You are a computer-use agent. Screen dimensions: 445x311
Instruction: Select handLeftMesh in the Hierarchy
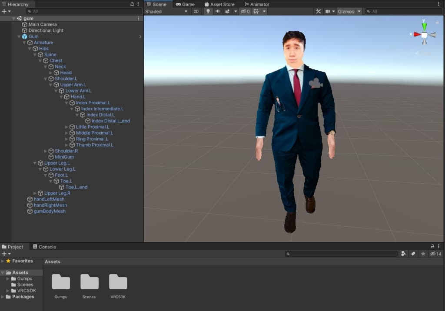click(x=49, y=199)
